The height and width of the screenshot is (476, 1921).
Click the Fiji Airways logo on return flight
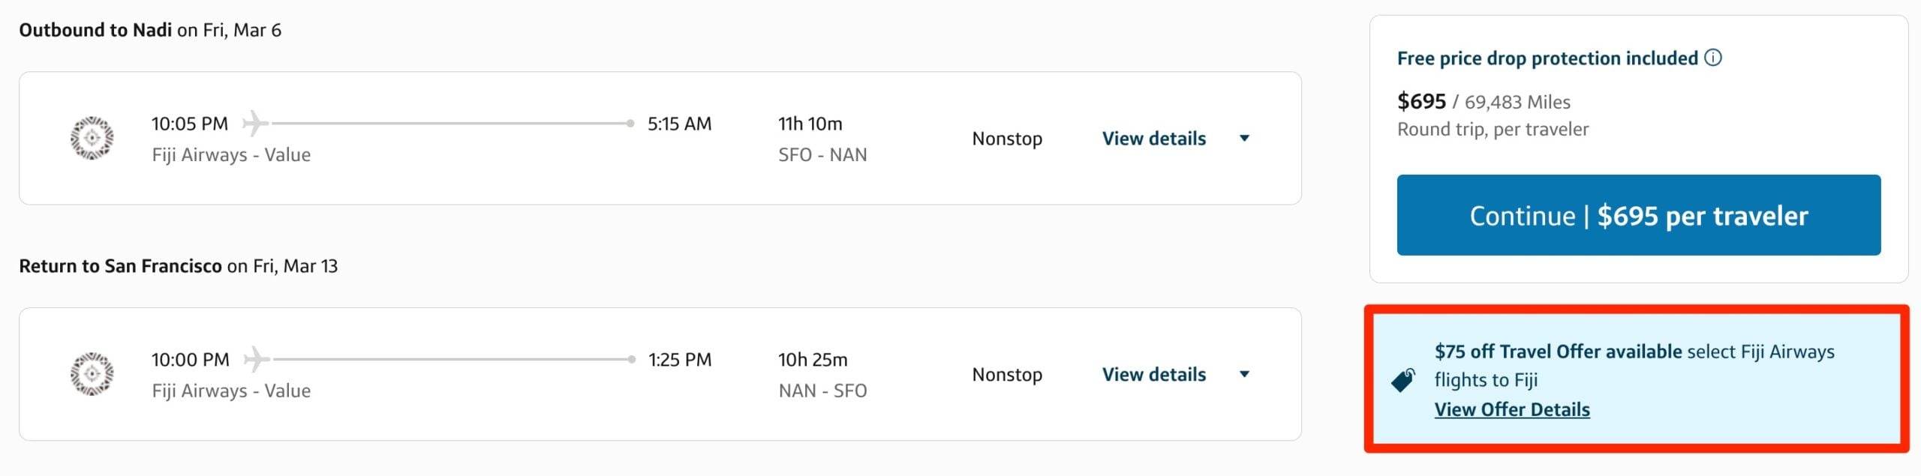(x=90, y=374)
